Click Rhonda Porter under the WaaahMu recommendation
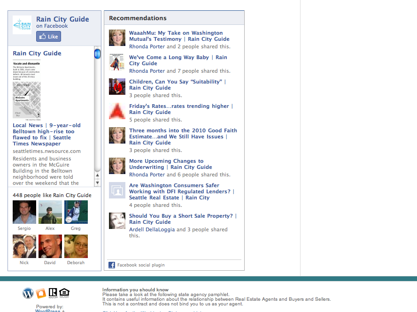Viewport: 417px width, 312px height. 147,46
